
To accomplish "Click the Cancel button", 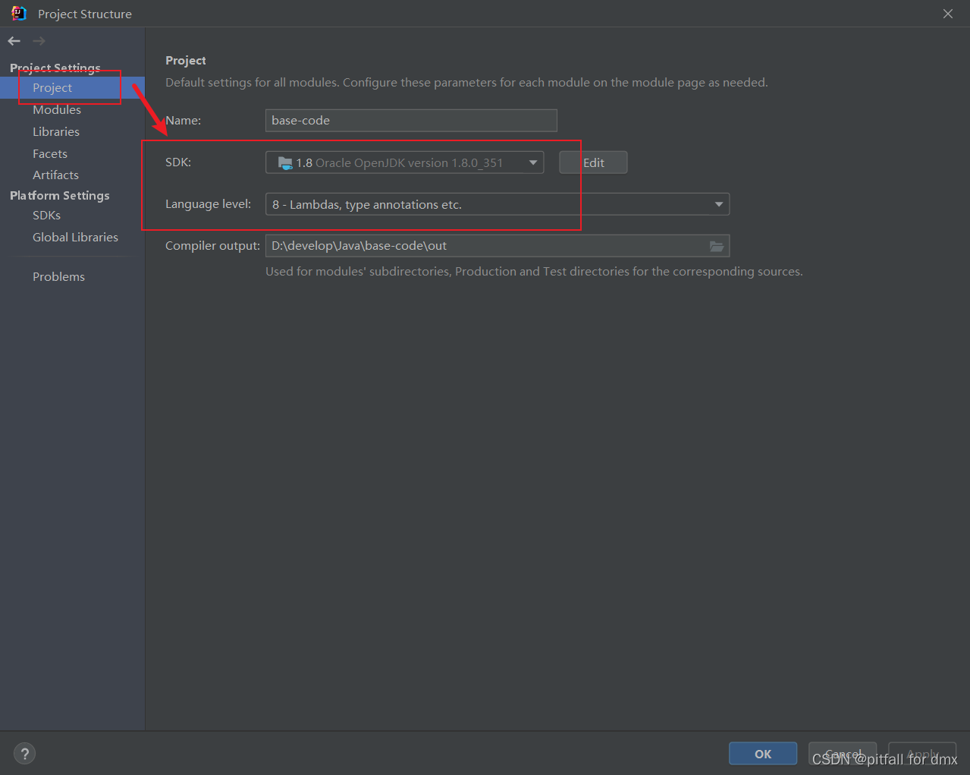I will click(x=843, y=754).
